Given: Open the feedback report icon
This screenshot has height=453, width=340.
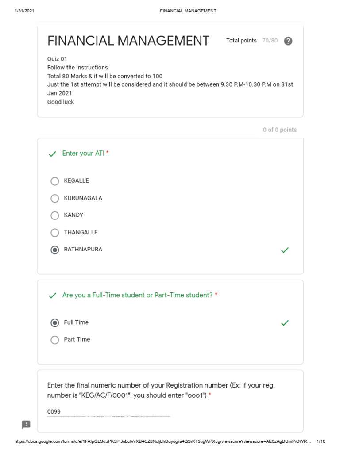Looking at the screenshot, I should click(26, 425).
